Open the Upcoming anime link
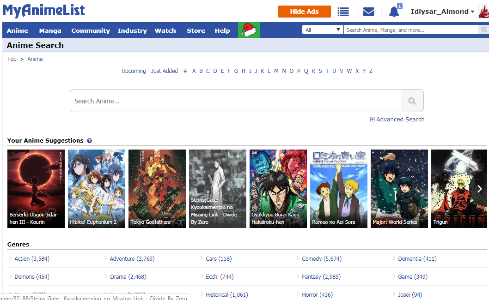The image size is (489, 300). (x=134, y=71)
